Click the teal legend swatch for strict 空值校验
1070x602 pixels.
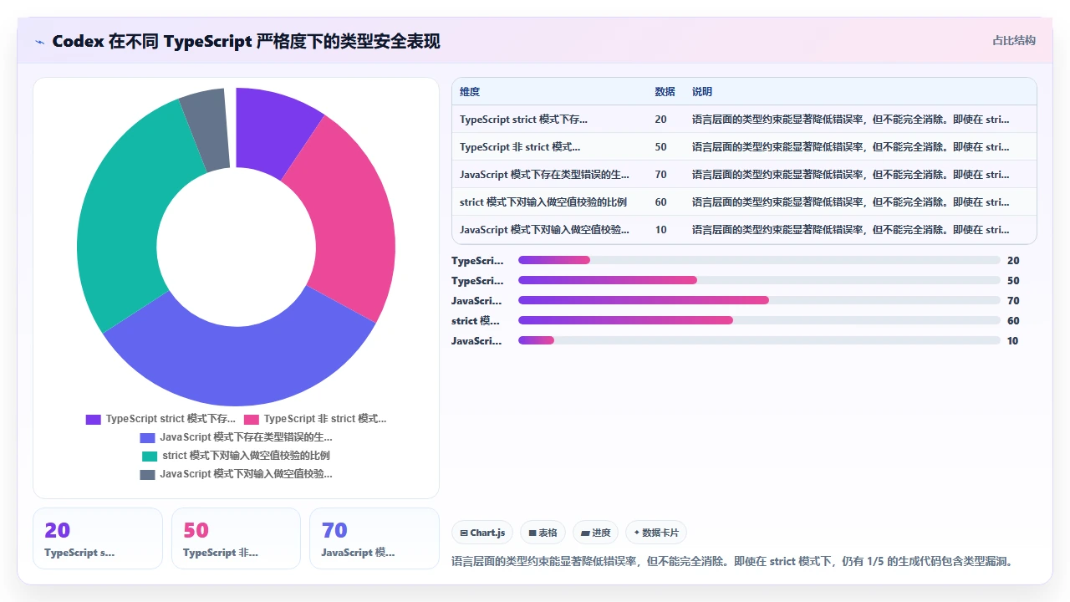pyautogui.click(x=150, y=457)
